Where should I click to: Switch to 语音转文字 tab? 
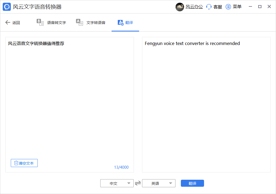[57, 23]
